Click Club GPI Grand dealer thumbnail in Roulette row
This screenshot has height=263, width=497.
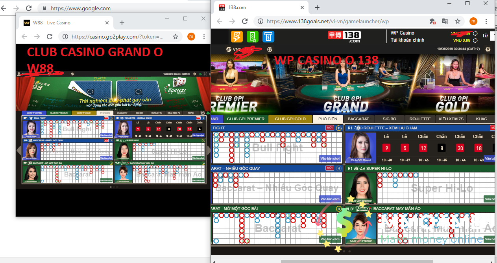[361, 147]
